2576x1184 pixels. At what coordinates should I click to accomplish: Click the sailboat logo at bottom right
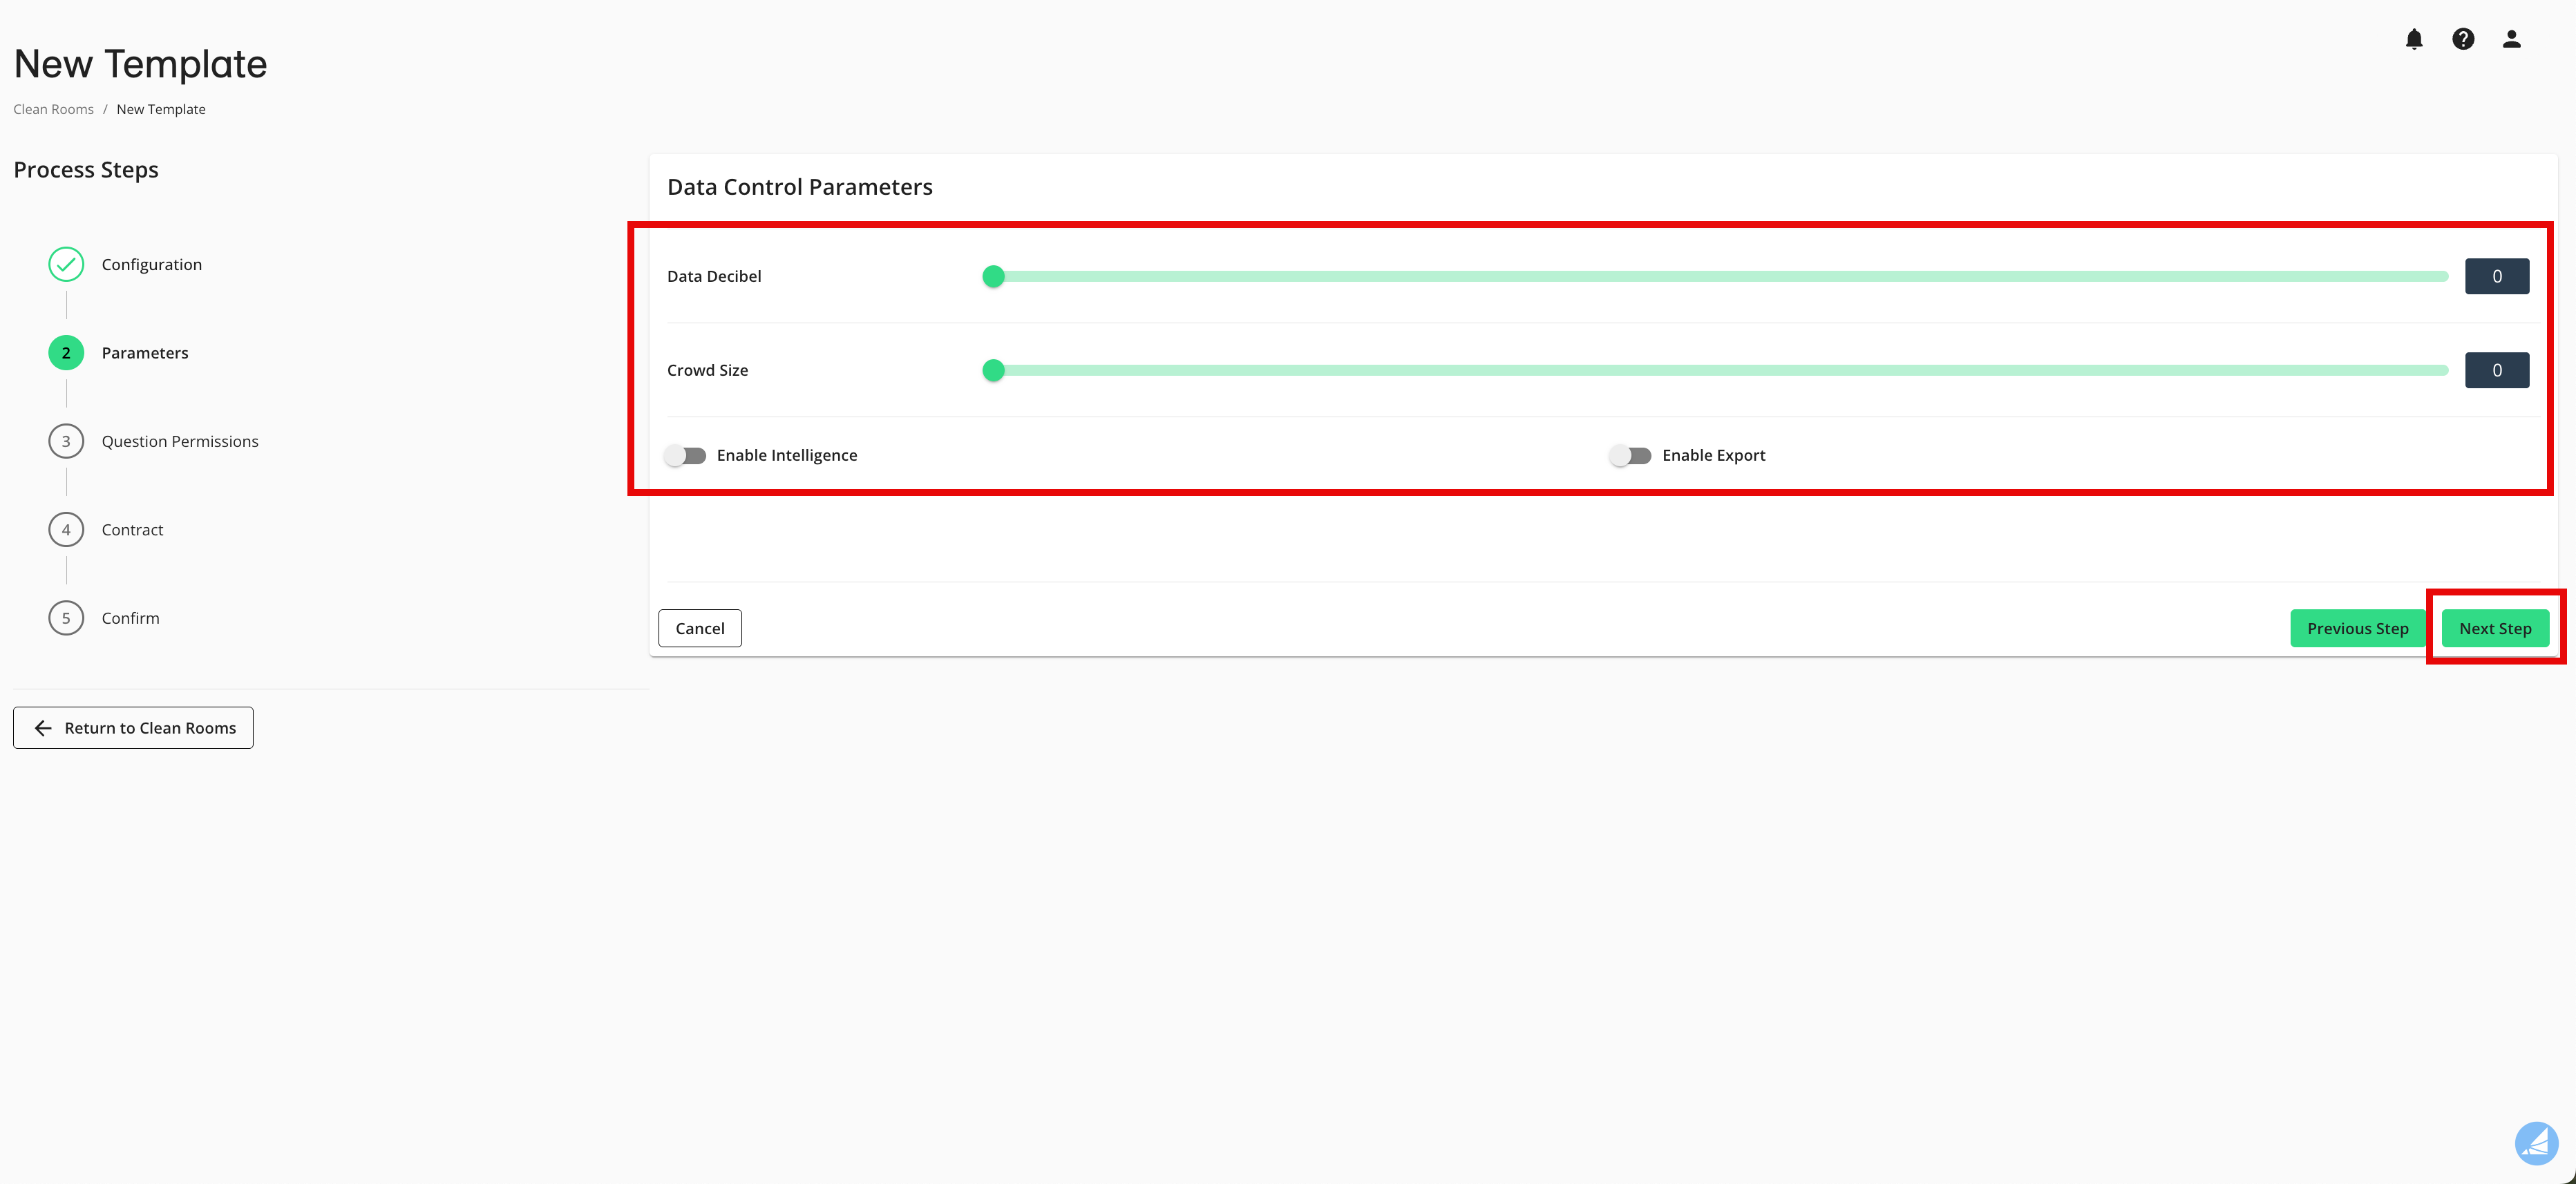2537,1143
